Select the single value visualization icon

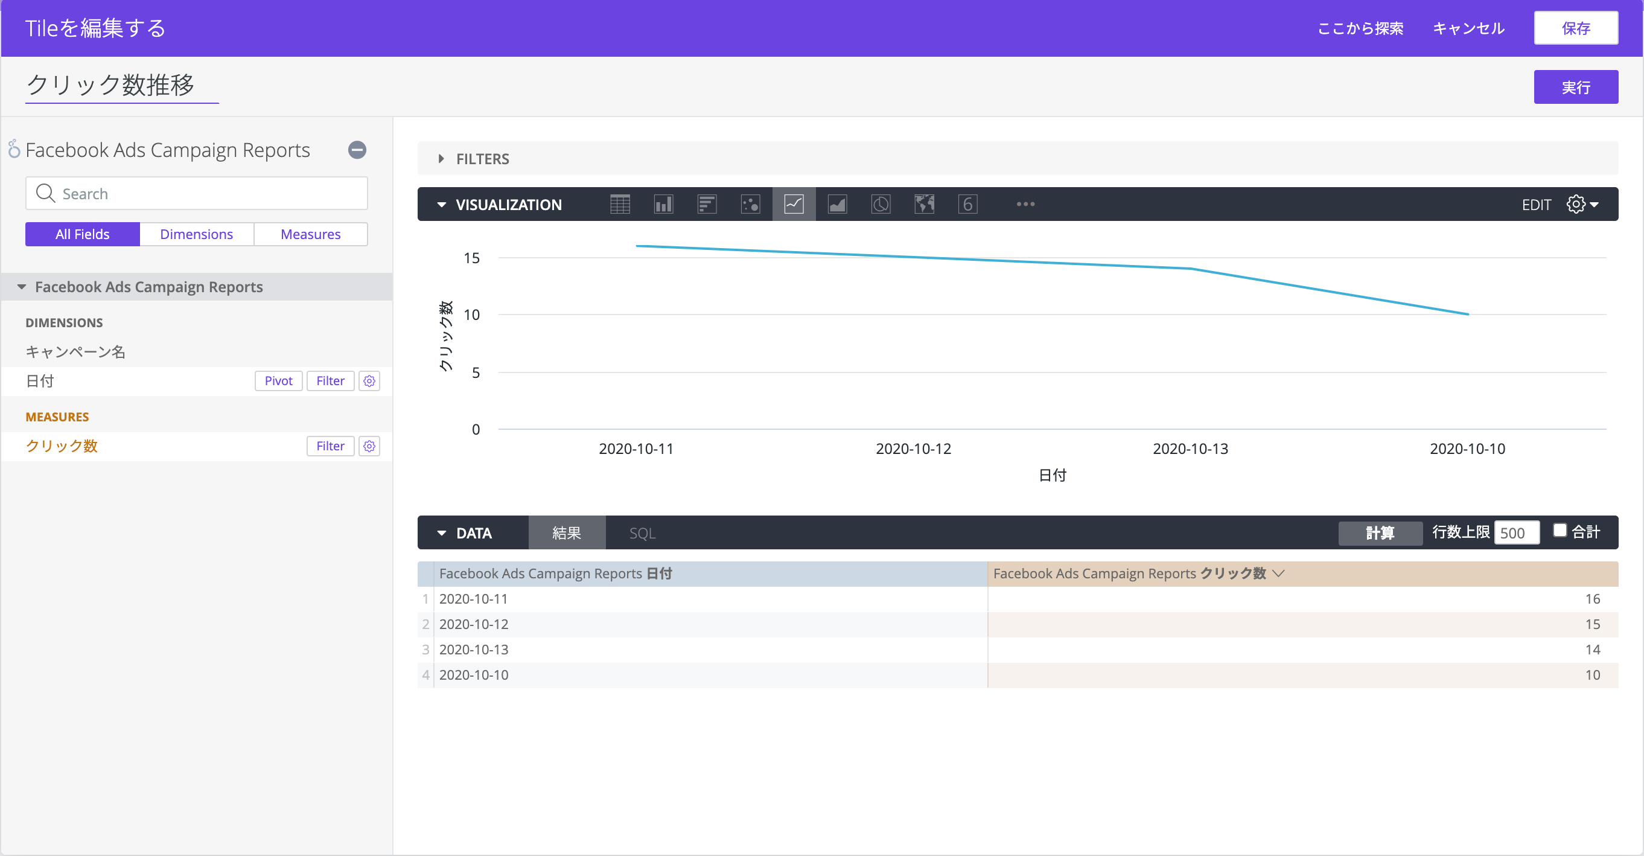pyautogui.click(x=967, y=204)
